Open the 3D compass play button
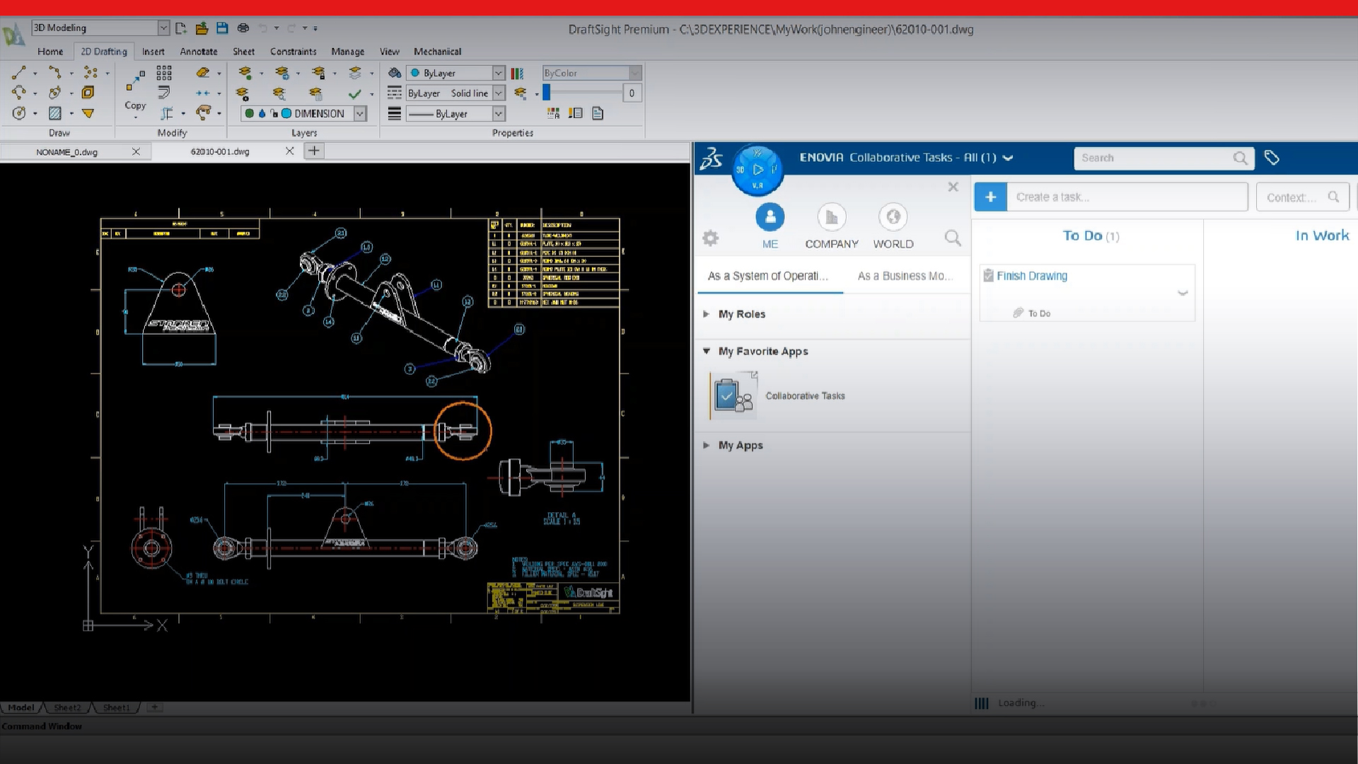The image size is (1358, 764). tap(758, 170)
